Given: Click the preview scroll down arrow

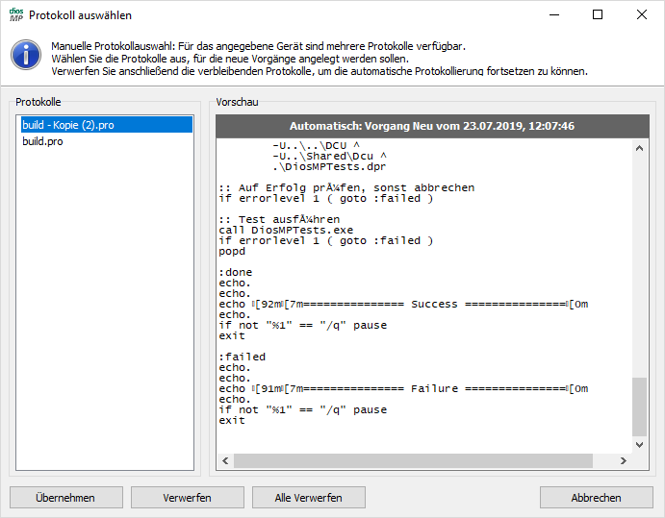Looking at the screenshot, I should tap(639, 445).
